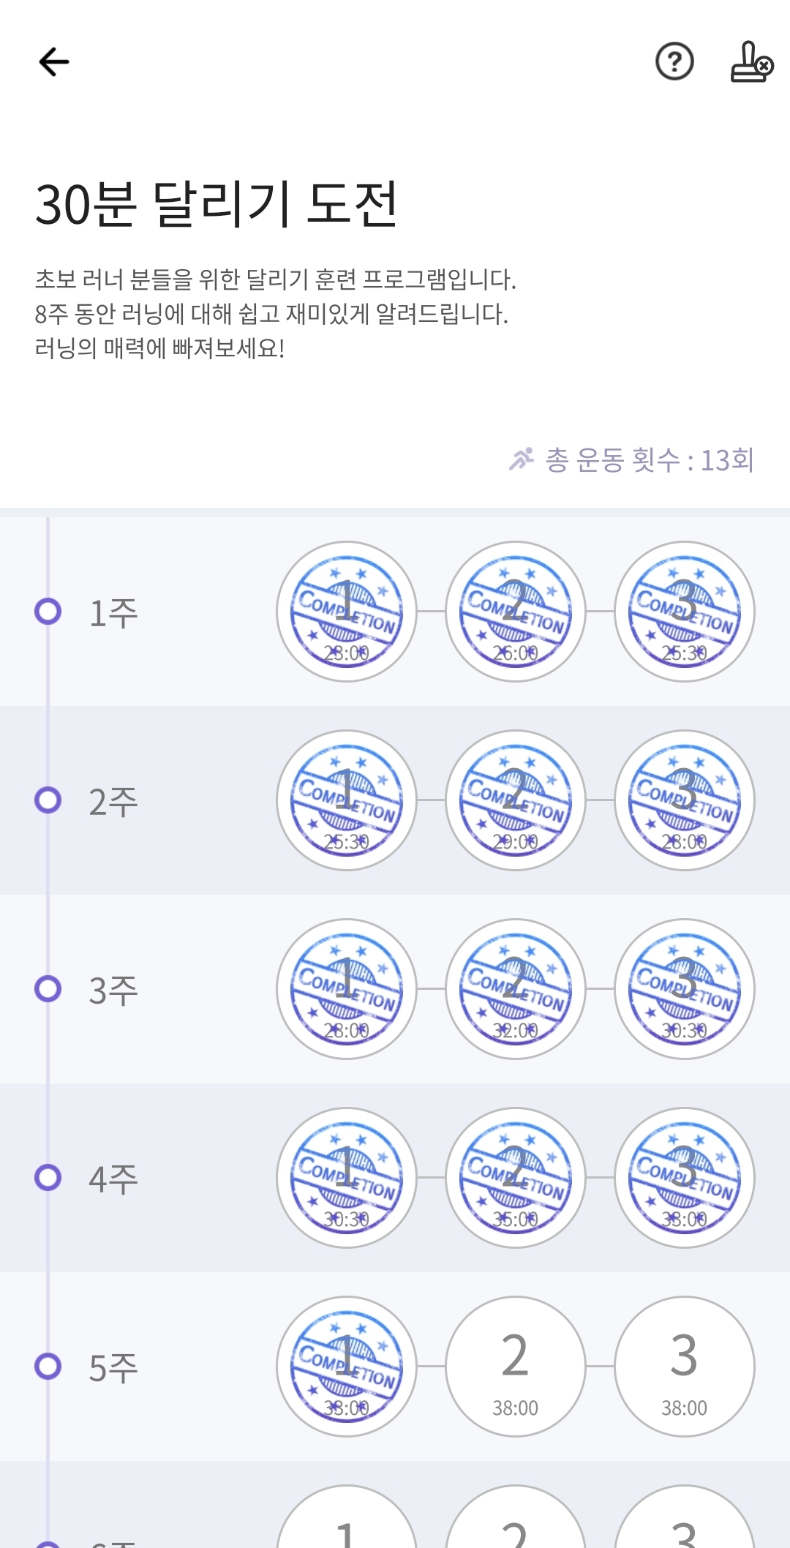The width and height of the screenshot is (790, 1548).
Task: Tap the running figure icon by 총 운동 횟수
Action: [x=522, y=459]
